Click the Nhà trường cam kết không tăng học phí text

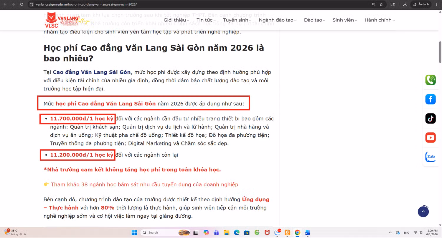[x=132, y=170]
